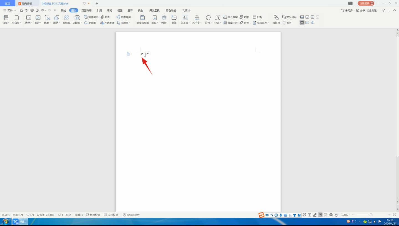Click Find (查找) search button
Viewport: 399px width, 226px height.
pyautogui.click(x=186, y=10)
